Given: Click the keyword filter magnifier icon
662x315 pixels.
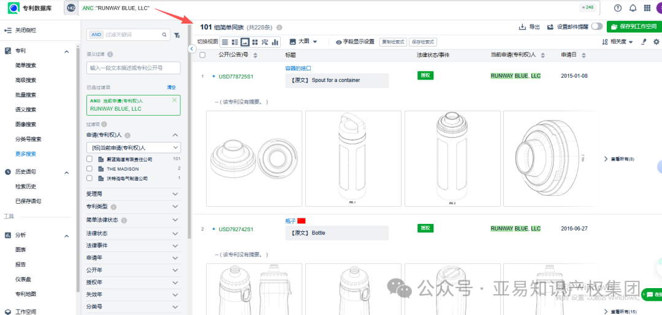Looking at the screenshot, I should click(x=164, y=35).
